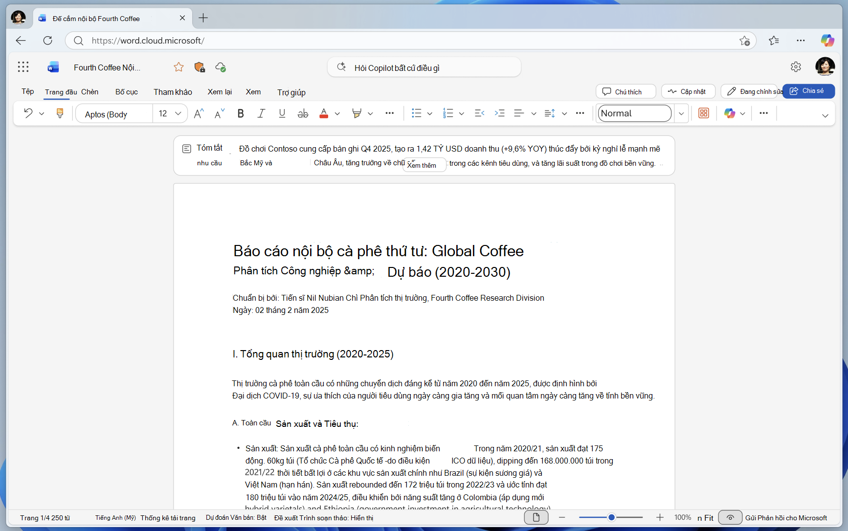Apply text highlight color
Image resolution: width=848 pixels, height=531 pixels.
pyautogui.click(x=357, y=113)
